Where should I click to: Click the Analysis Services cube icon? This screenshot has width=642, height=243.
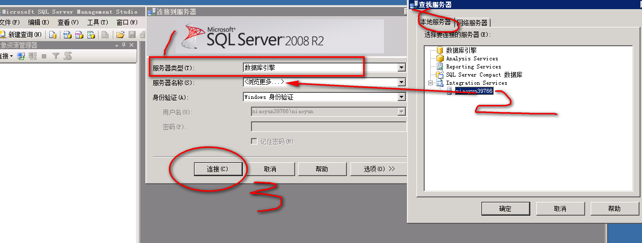(x=440, y=58)
